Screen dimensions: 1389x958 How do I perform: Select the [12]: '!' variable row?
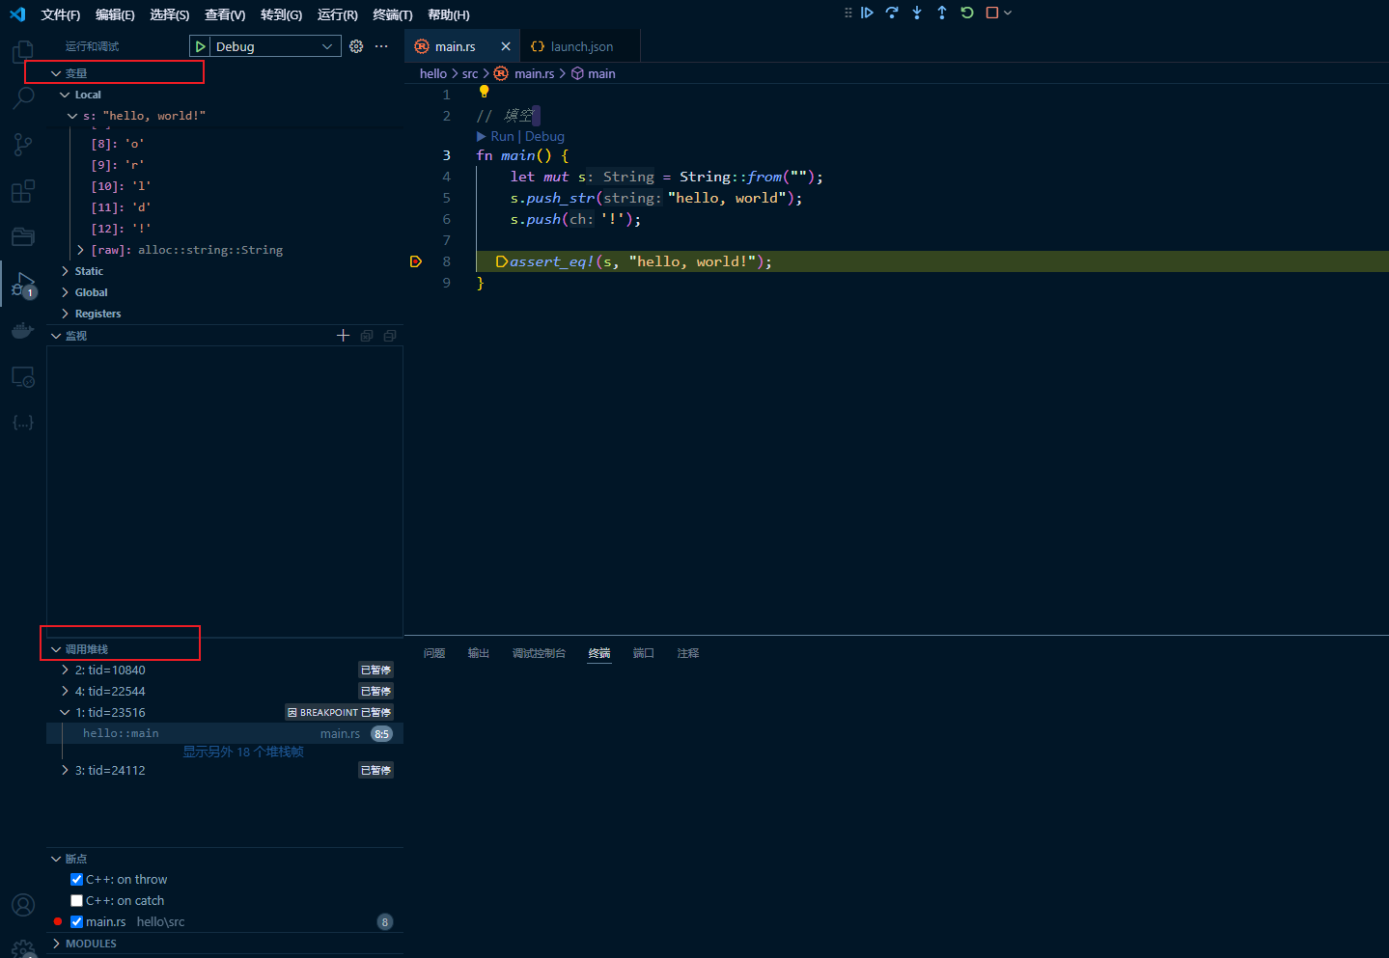tap(224, 229)
